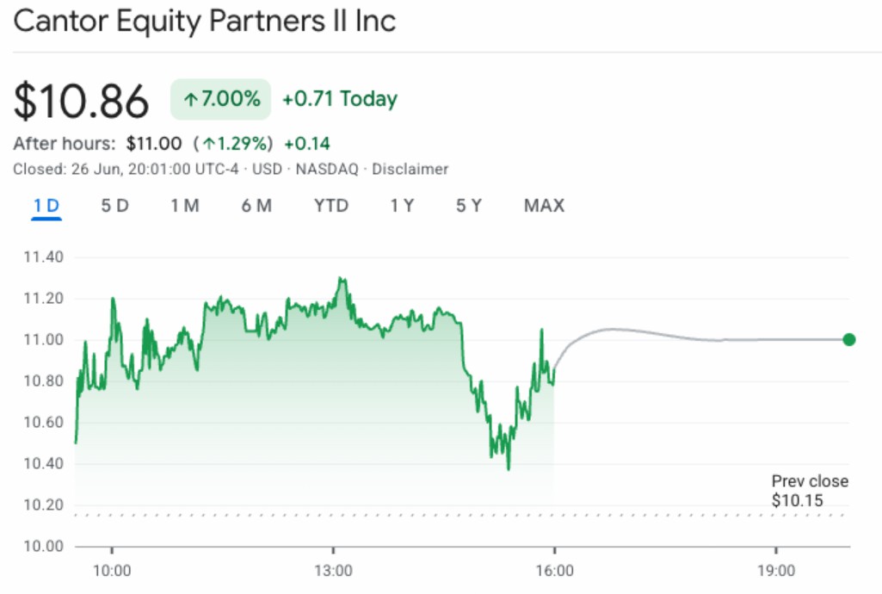The width and height of the screenshot is (882, 594).
Task: Show the MAX historical range
Action: click(x=544, y=206)
